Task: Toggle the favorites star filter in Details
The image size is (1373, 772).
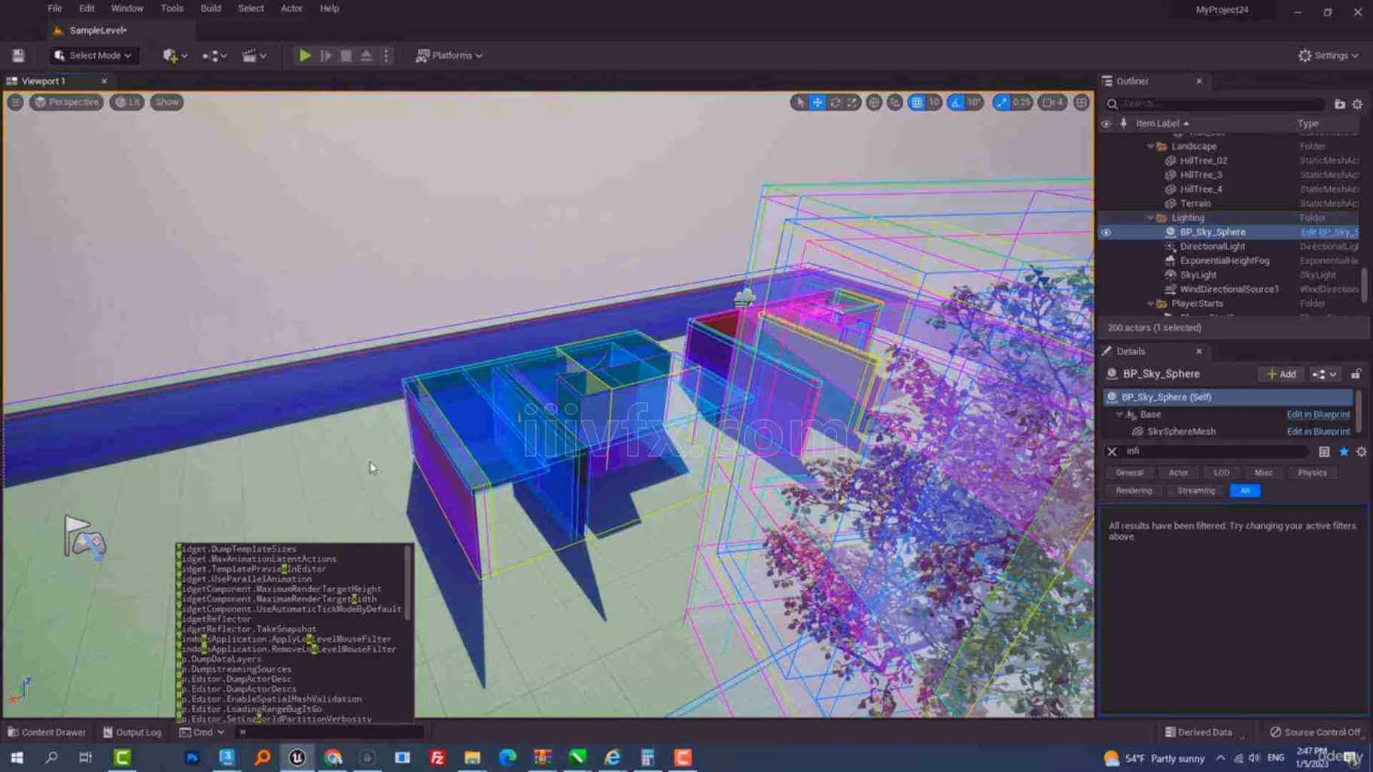Action: [x=1344, y=452]
